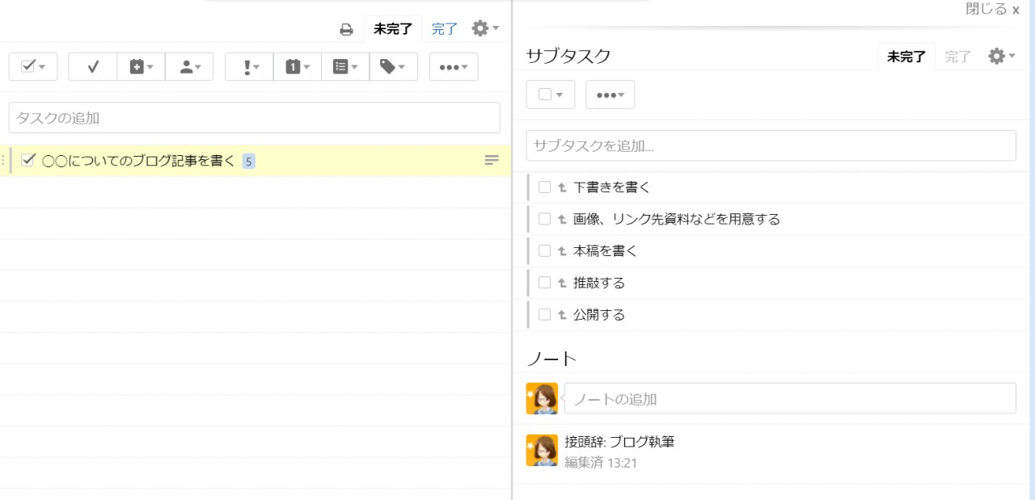Viewport: 1035px width, 500px height.
Task: Open the priority exclamation mark dropdown
Action: (249, 67)
